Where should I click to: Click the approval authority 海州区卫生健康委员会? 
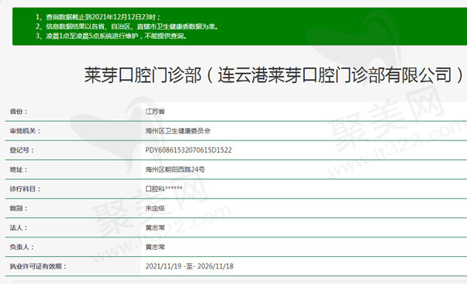(178, 131)
